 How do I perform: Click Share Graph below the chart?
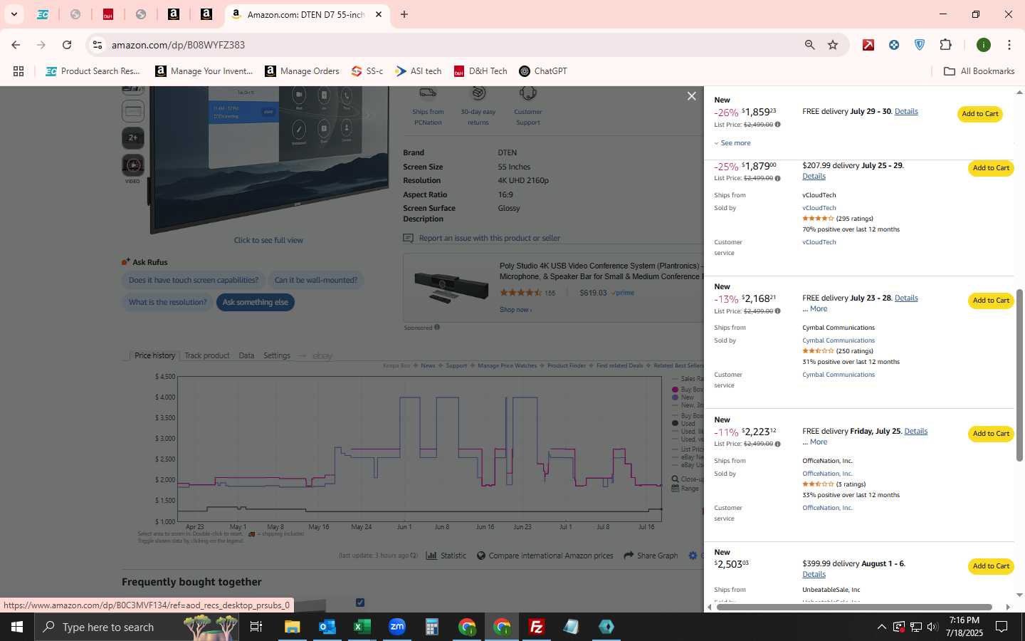tap(651, 556)
